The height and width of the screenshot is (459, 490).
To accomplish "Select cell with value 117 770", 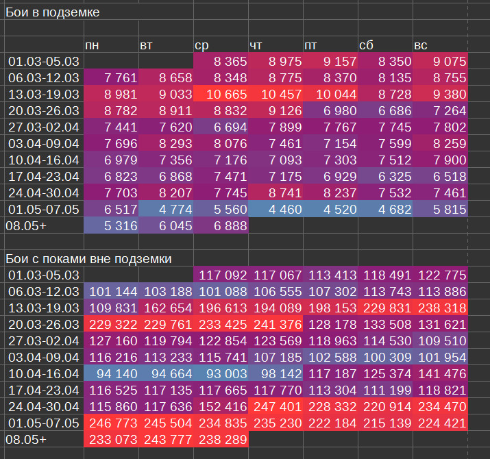I will (x=275, y=390).
